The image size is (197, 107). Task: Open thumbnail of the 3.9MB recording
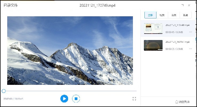[x=153, y=45]
